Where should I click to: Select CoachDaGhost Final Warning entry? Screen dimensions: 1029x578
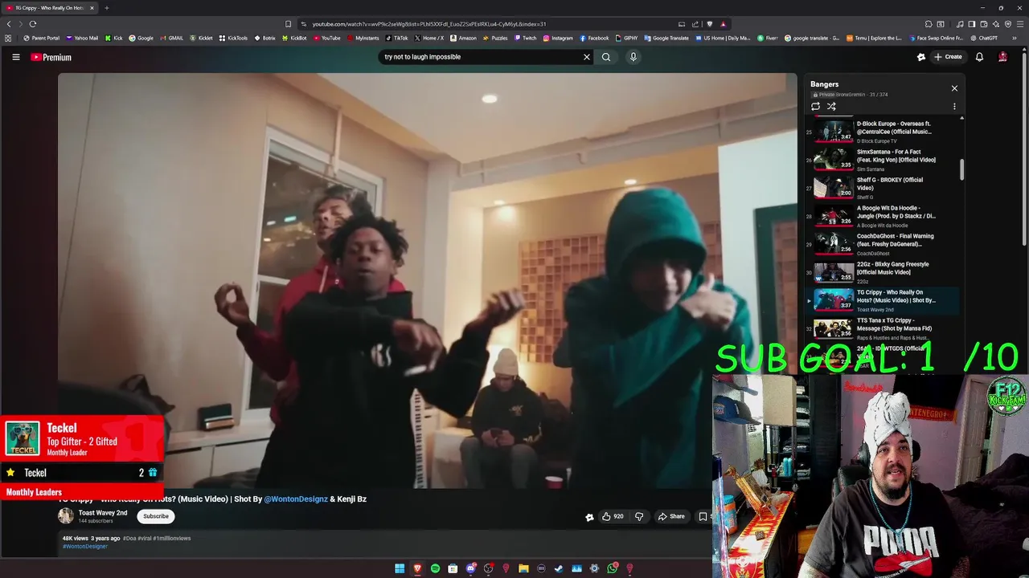click(882, 244)
